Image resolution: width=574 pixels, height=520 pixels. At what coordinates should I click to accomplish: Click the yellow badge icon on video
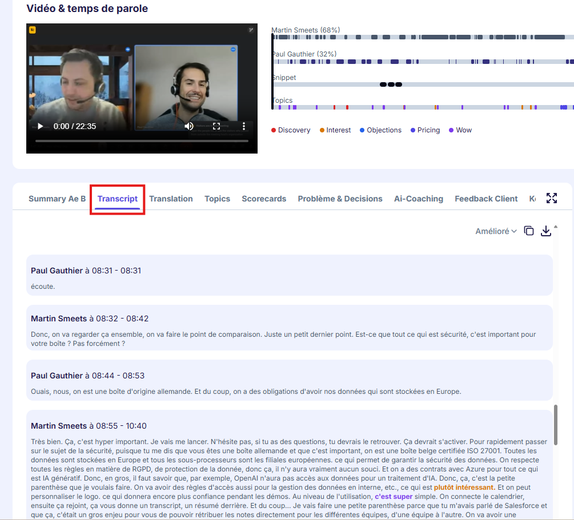point(33,30)
